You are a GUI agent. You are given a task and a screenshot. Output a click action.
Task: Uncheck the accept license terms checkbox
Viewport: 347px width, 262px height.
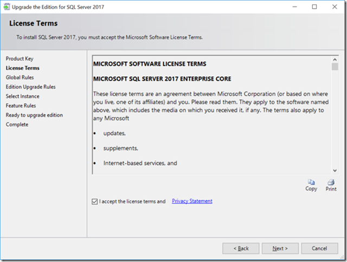click(x=94, y=201)
